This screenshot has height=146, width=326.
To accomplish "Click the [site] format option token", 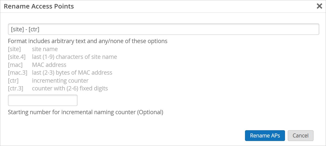I will point(14,49).
